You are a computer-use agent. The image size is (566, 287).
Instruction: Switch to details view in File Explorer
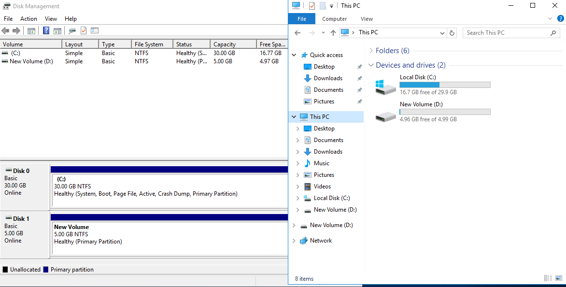tap(548, 278)
